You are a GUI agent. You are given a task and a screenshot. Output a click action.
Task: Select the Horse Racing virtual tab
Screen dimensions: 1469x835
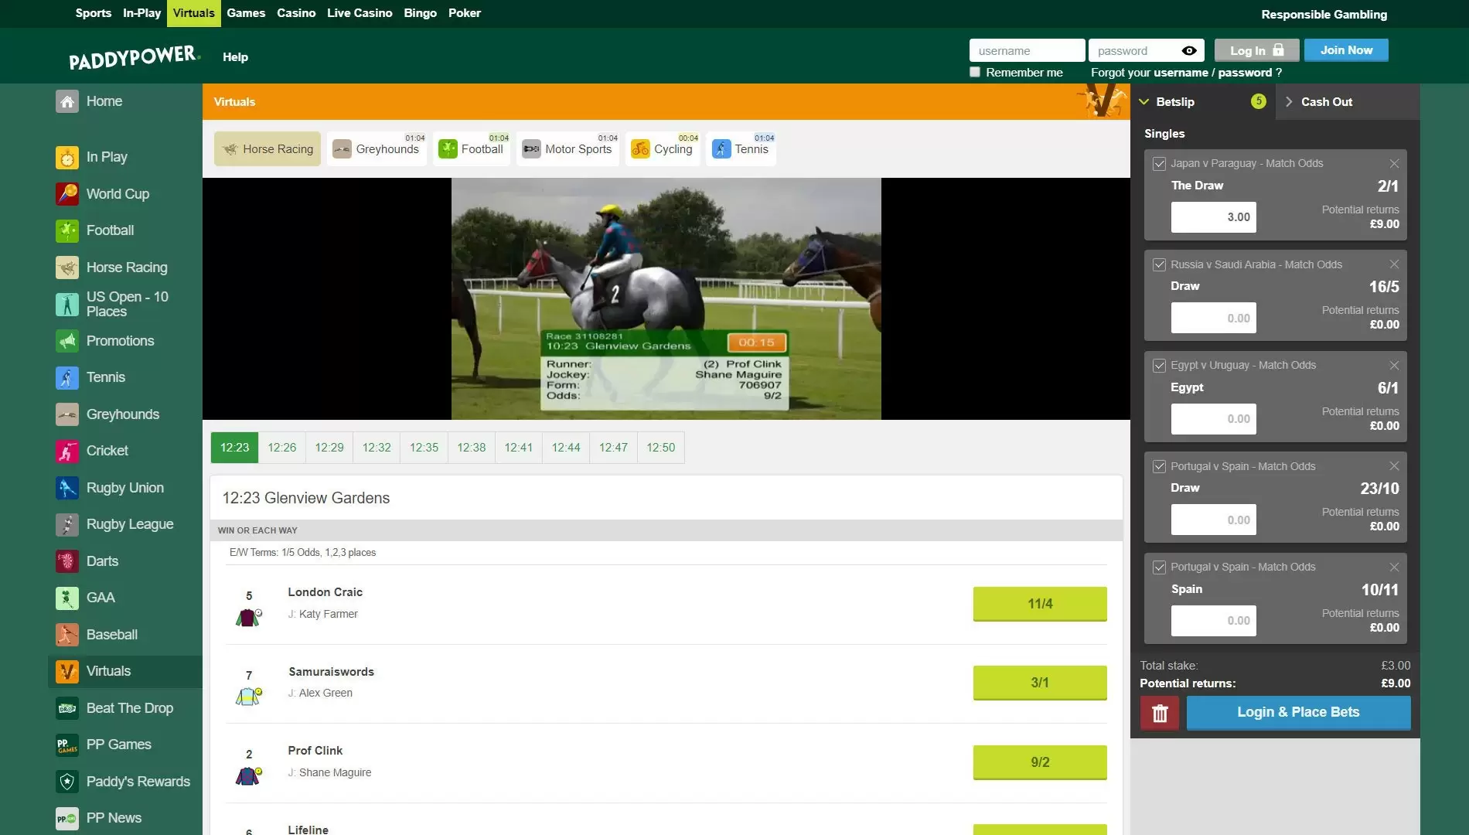click(x=268, y=148)
